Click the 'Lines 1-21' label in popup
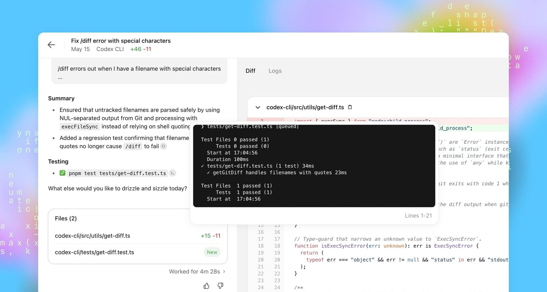The image size is (547, 292). tap(418, 216)
